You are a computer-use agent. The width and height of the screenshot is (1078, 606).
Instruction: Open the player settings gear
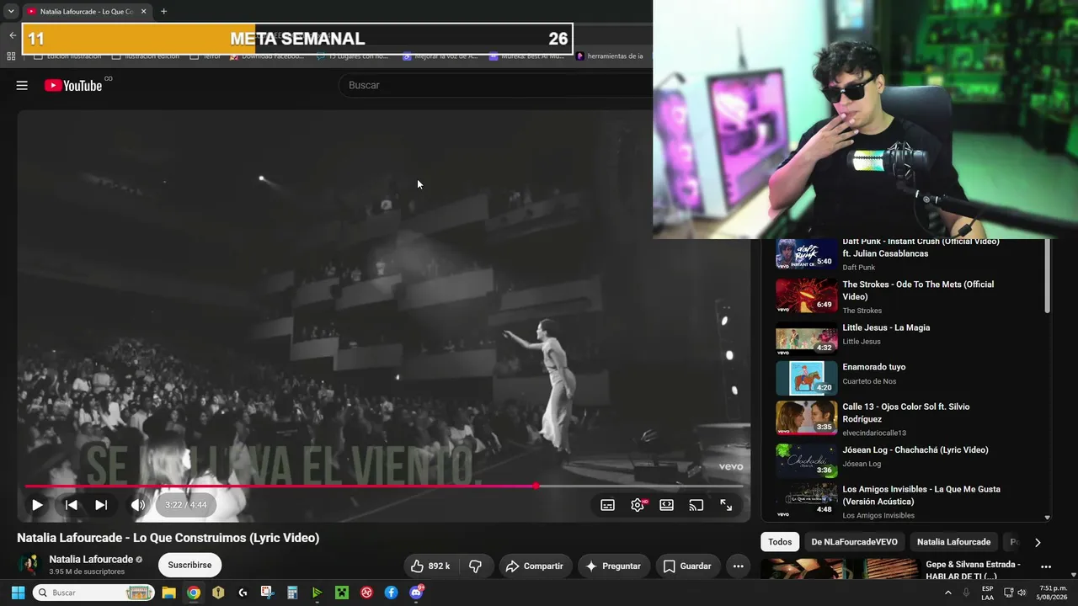click(638, 505)
